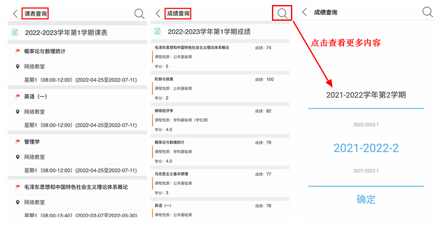Select semester 2021-2022-1 in the picker

pyautogui.click(x=366, y=171)
